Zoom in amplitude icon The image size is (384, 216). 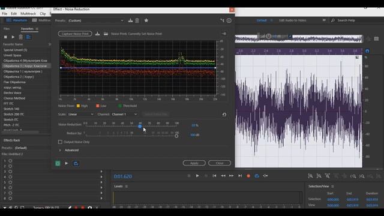[310, 176]
